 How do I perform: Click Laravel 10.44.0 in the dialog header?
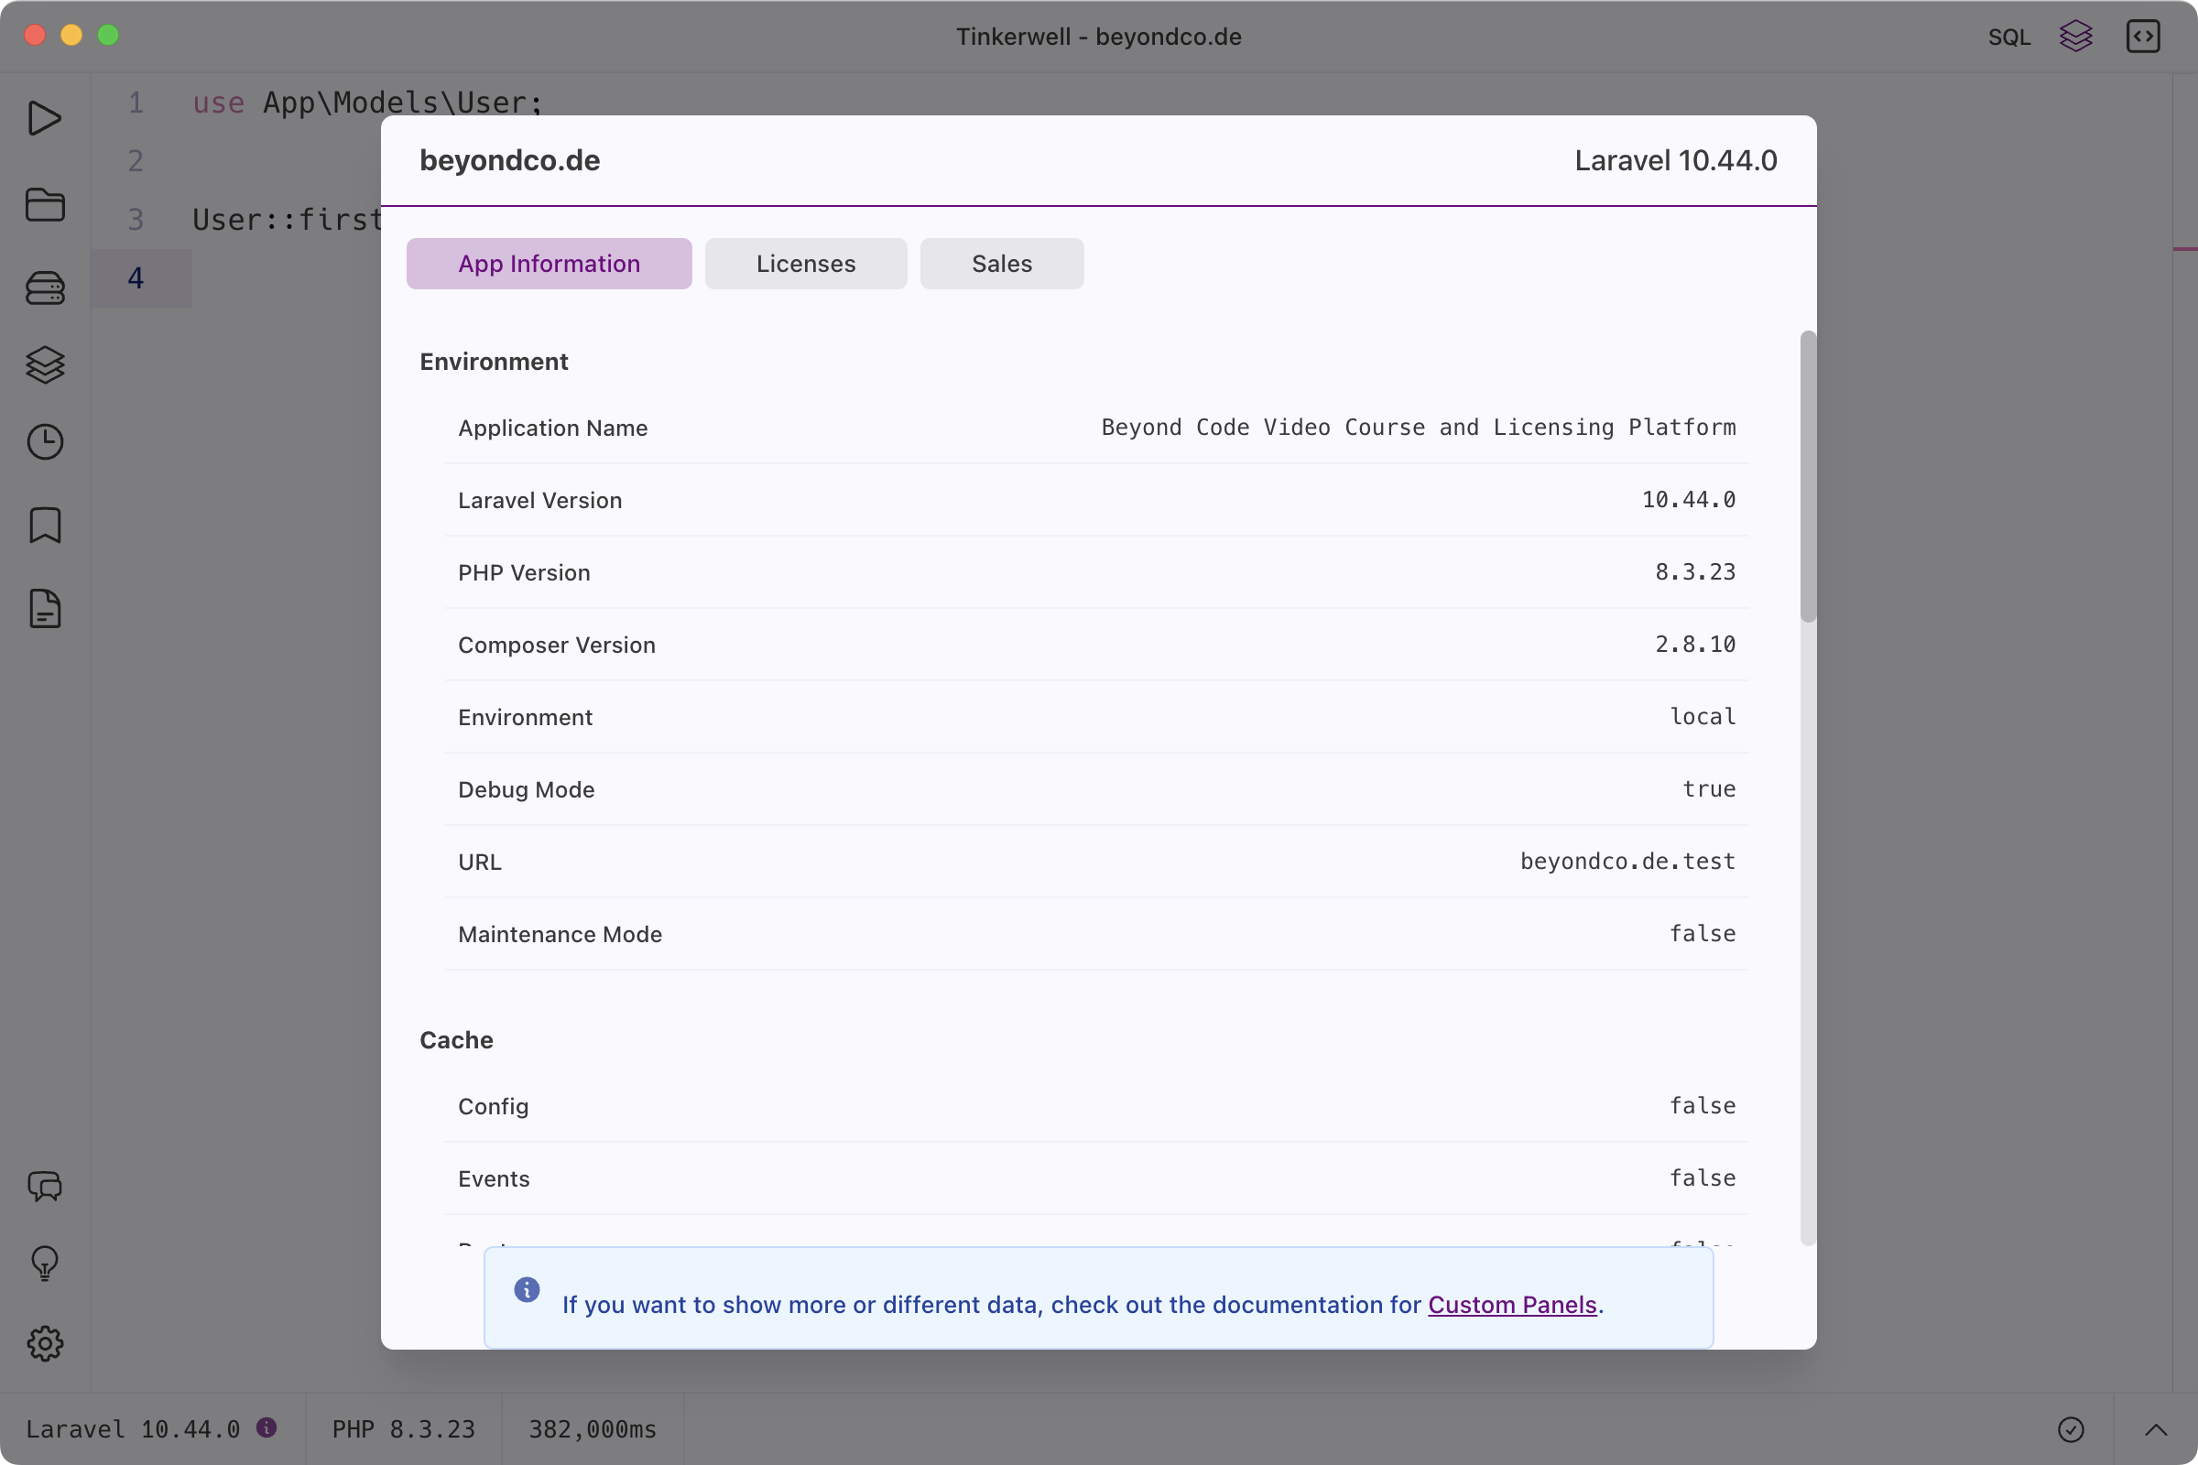tap(1676, 159)
